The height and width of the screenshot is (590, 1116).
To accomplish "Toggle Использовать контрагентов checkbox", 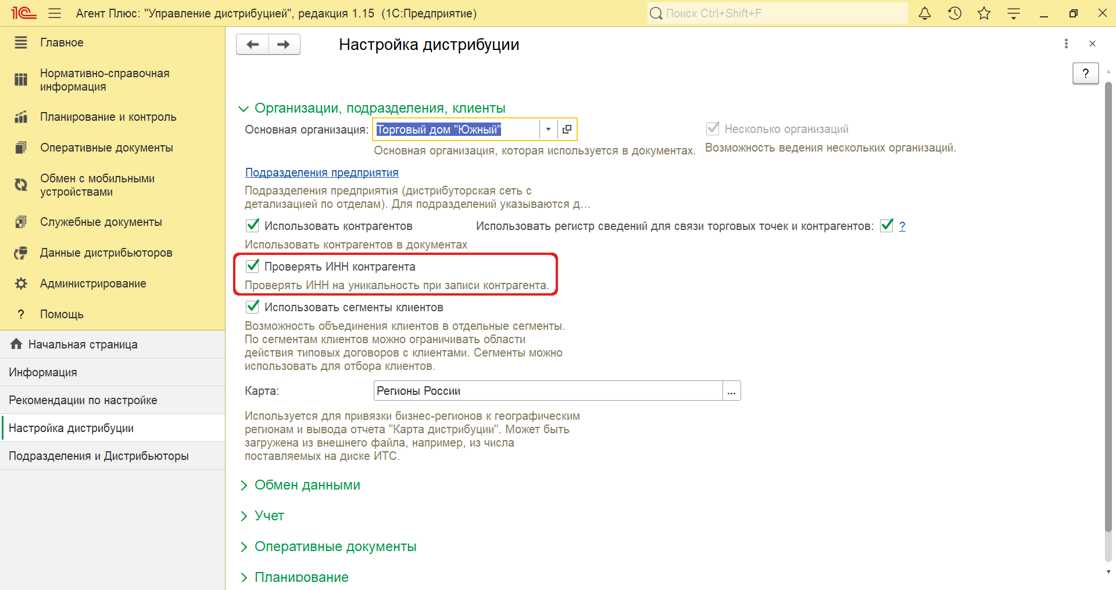I will 252,225.
